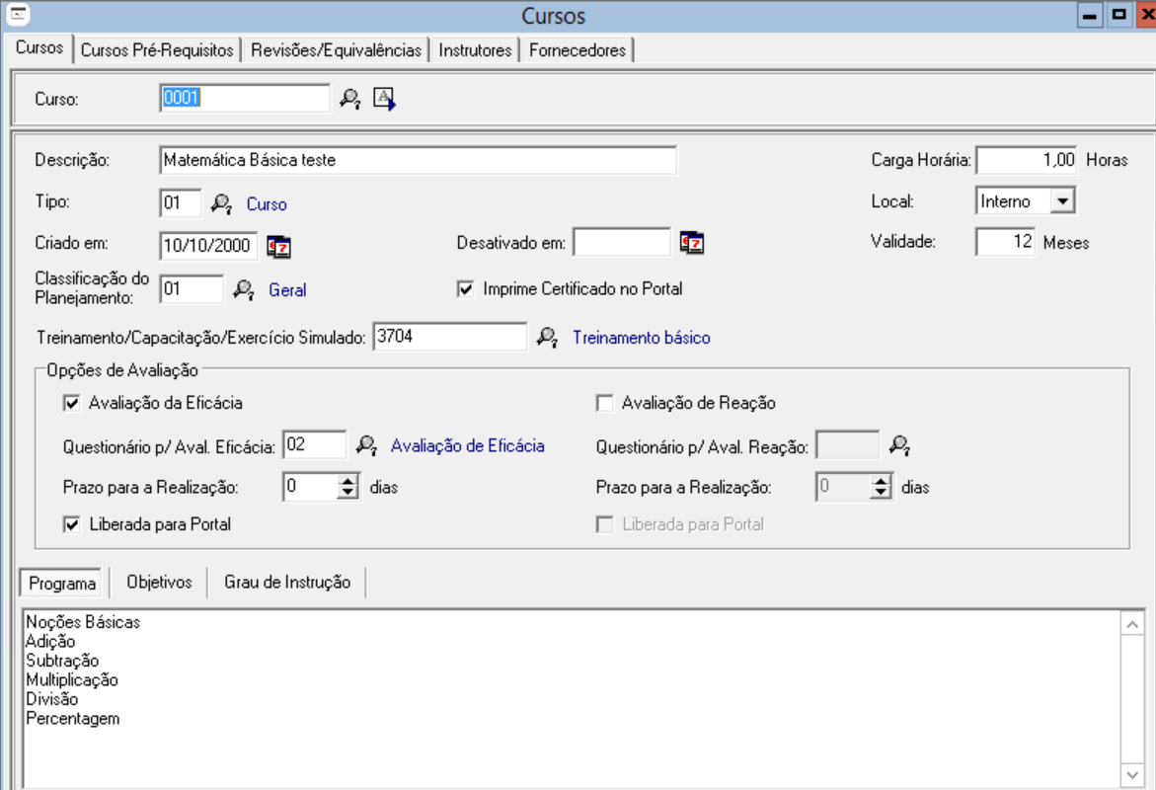1156x790 pixels.
Task: Click the Descrição text field
Action: [417, 160]
